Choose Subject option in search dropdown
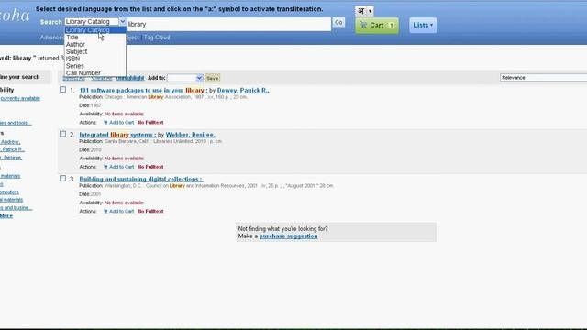Viewport: 587px width, 330px height. tap(95, 51)
